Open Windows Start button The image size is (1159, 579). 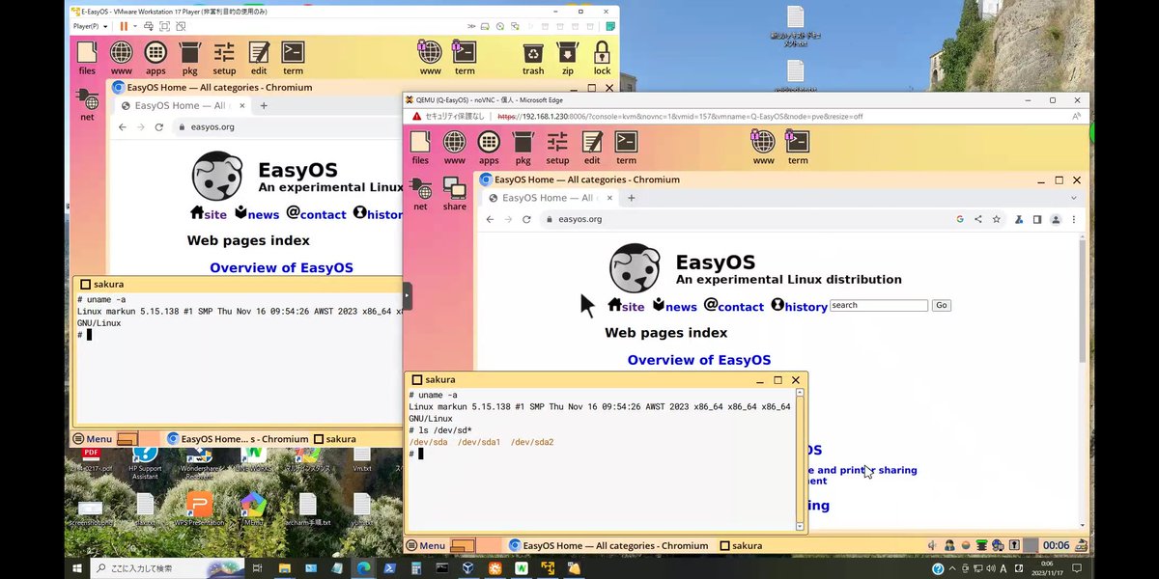tap(77, 568)
